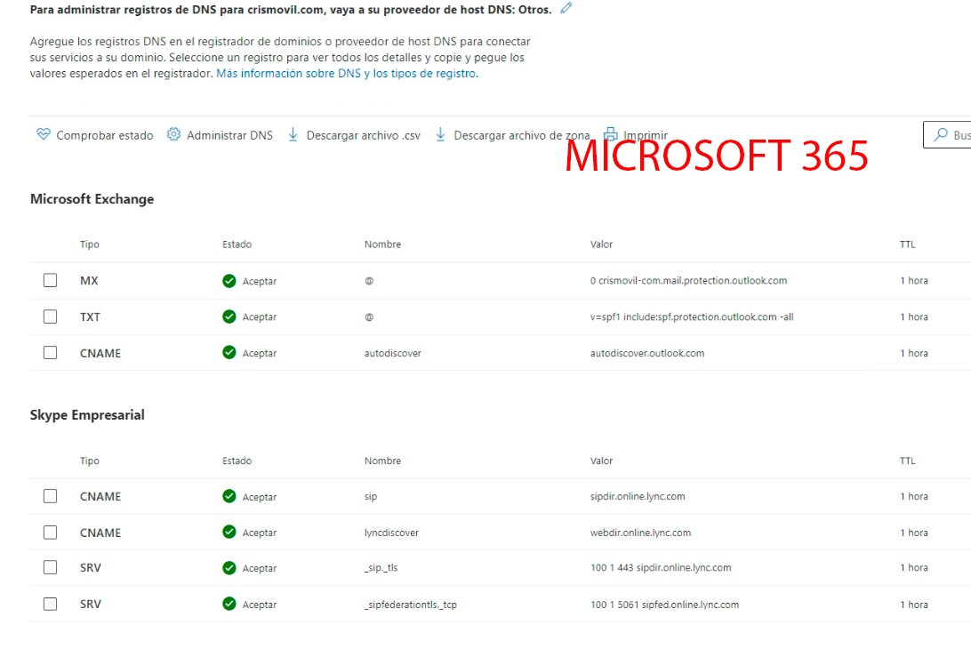Click the Administrar DNS button label
Viewport: 971px width, 649px height.
229,136
